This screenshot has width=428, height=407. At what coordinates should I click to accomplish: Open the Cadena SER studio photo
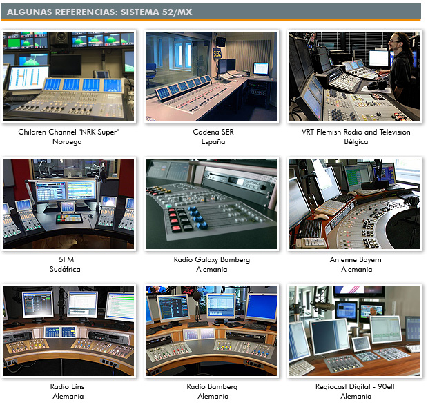pyautogui.click(x=212, y=77)
